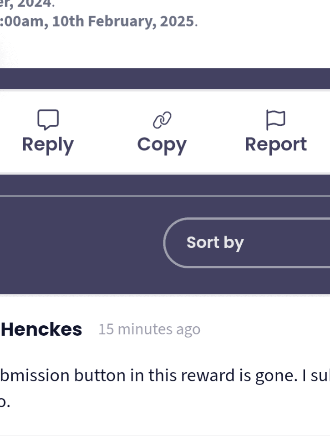The image size is (330, 436).
Task: Click the rounded left edge of the Sort by box
Action: [x=168, y=243]
